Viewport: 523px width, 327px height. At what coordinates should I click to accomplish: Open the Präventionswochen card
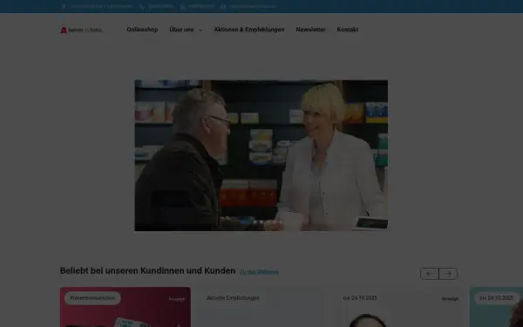pyautogui.click(x=126, y=307)
